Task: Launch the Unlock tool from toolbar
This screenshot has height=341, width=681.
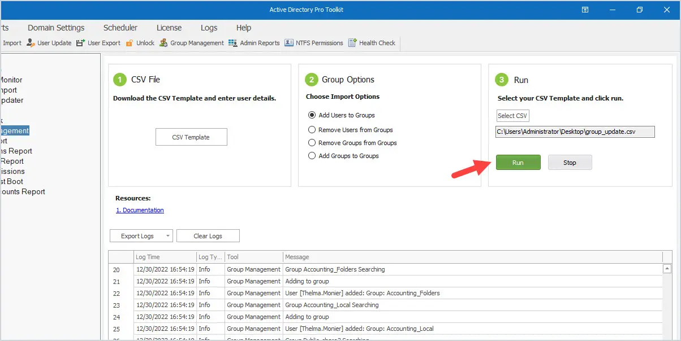Action: click(x=140, y=43)
